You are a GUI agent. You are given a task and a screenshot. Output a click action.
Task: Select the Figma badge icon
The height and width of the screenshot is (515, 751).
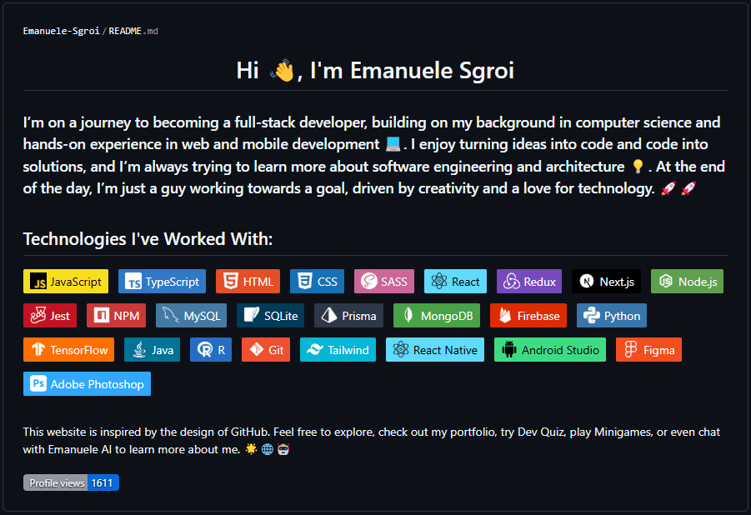(633, 349)
